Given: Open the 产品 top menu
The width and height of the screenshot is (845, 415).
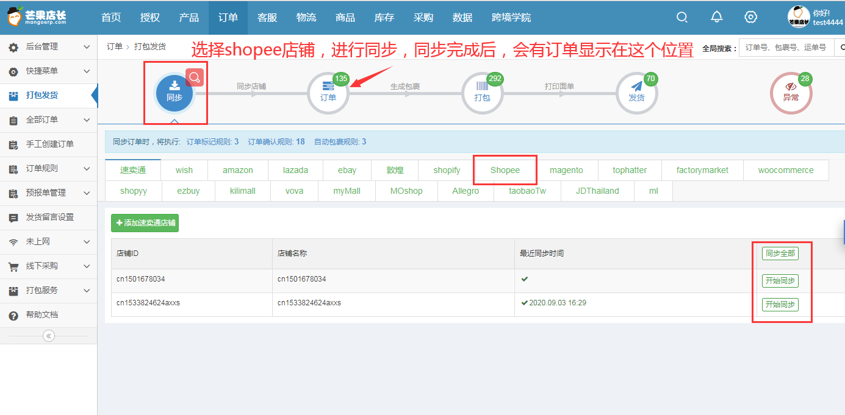Looking at the screenshot, I should click(189, 18).
